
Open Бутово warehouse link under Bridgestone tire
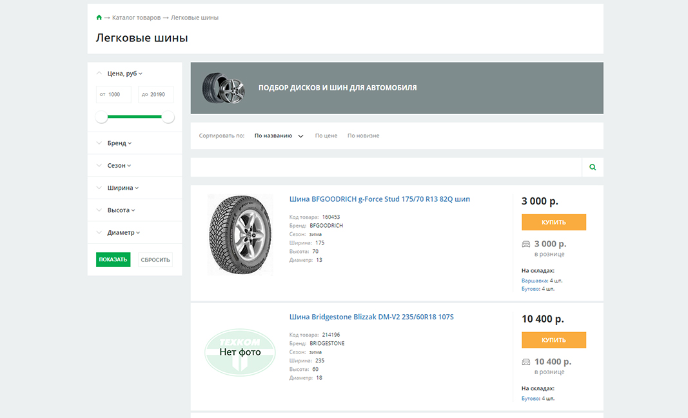coord(530,399)
